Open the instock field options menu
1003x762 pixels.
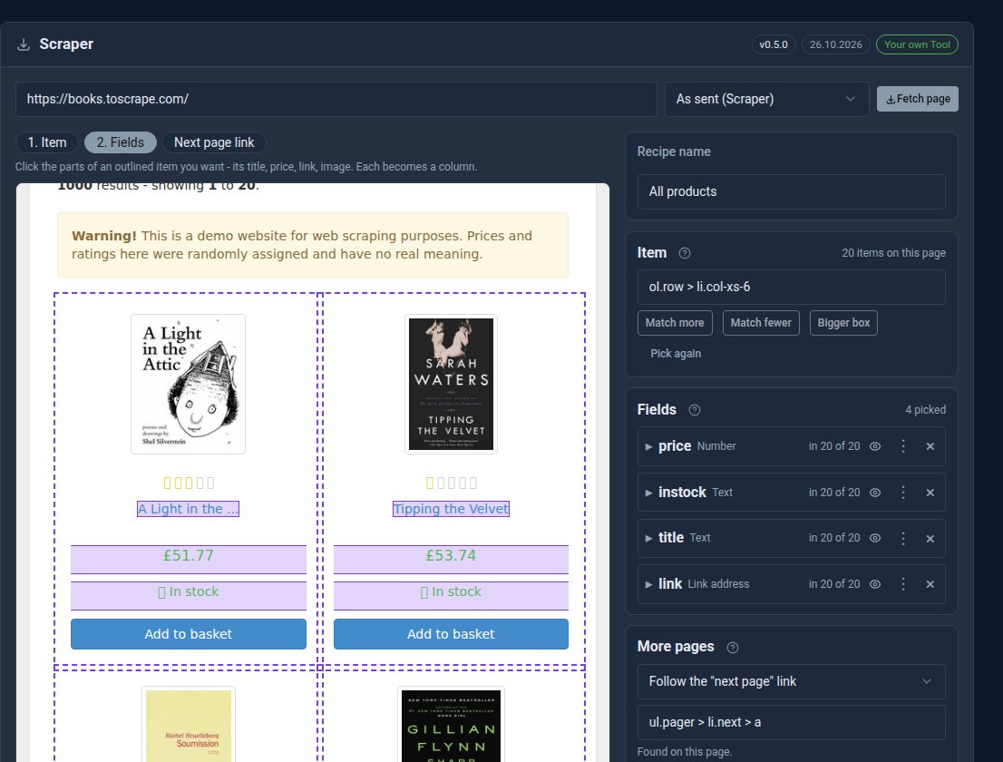[x=903, y=493]
